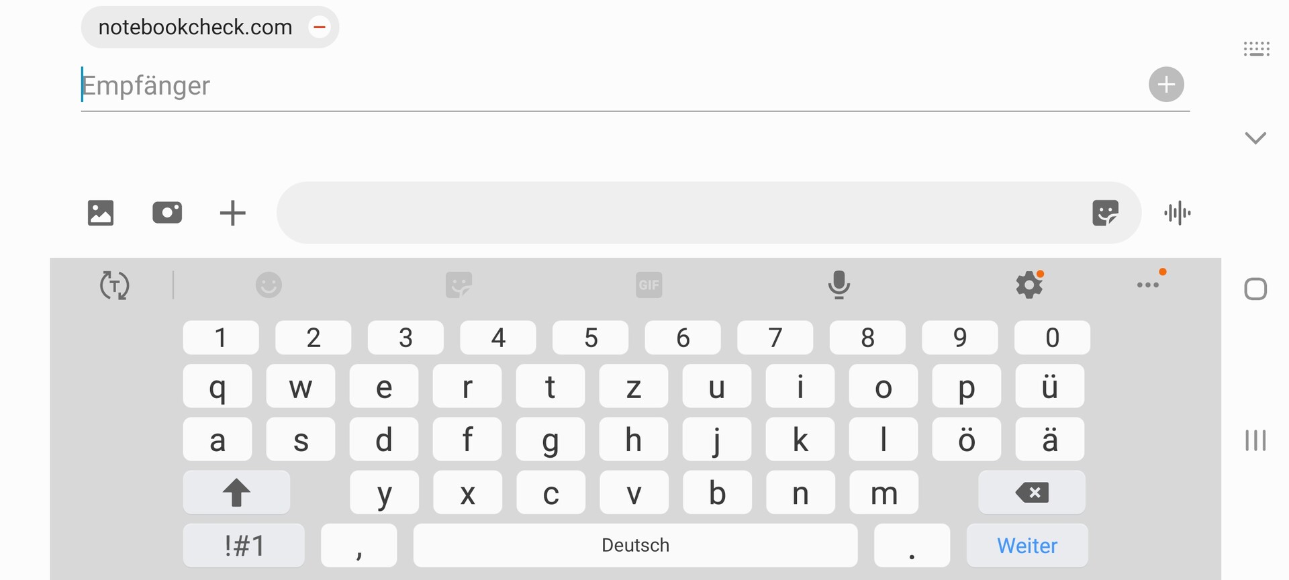Open keyboard GIF search
The image size is (1289, 580).
click(649, 285)
